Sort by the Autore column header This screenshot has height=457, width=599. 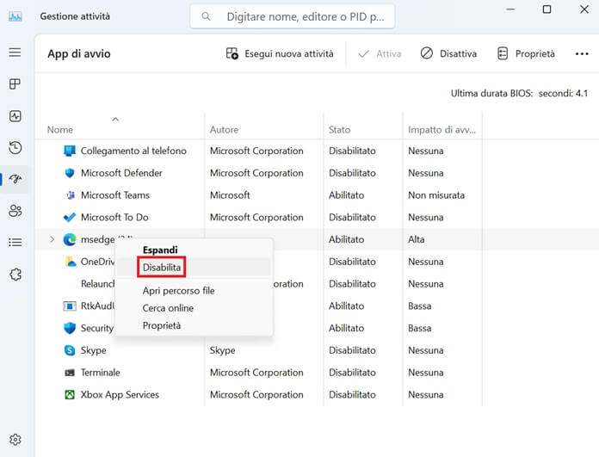pos(224,130)
